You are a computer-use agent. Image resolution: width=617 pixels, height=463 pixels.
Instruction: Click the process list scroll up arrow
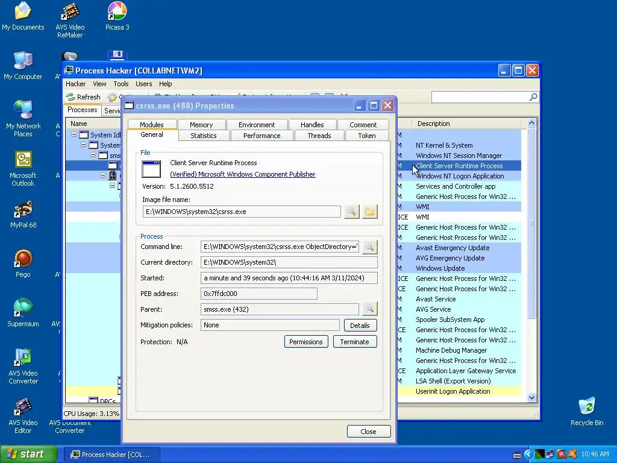click(531, 123)
